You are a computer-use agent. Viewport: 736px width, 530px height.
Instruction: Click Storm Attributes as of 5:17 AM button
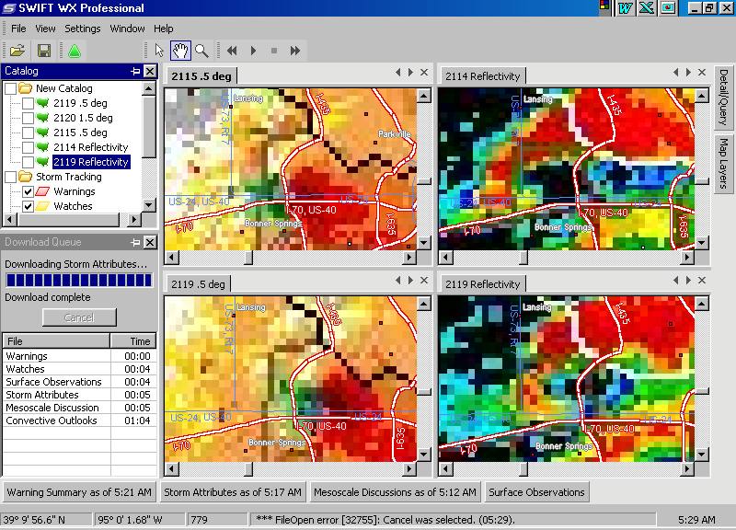(x=234, y=492)
